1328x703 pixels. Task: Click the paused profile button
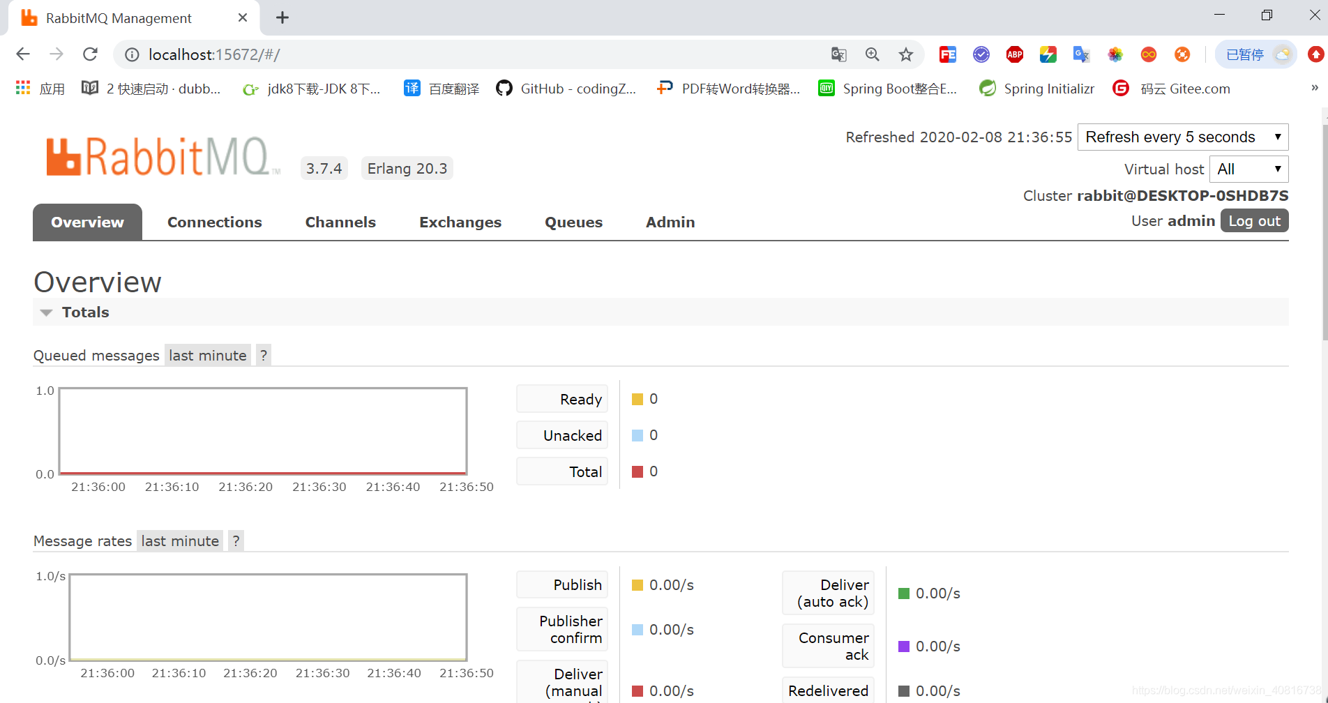(1255, 54)
